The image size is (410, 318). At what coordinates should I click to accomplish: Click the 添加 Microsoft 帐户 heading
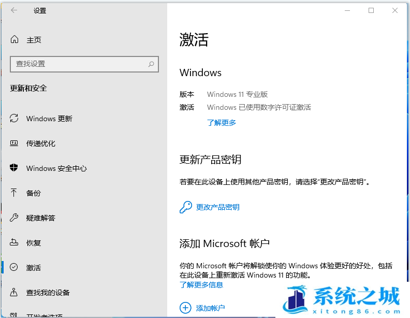[x=224, y=243]
